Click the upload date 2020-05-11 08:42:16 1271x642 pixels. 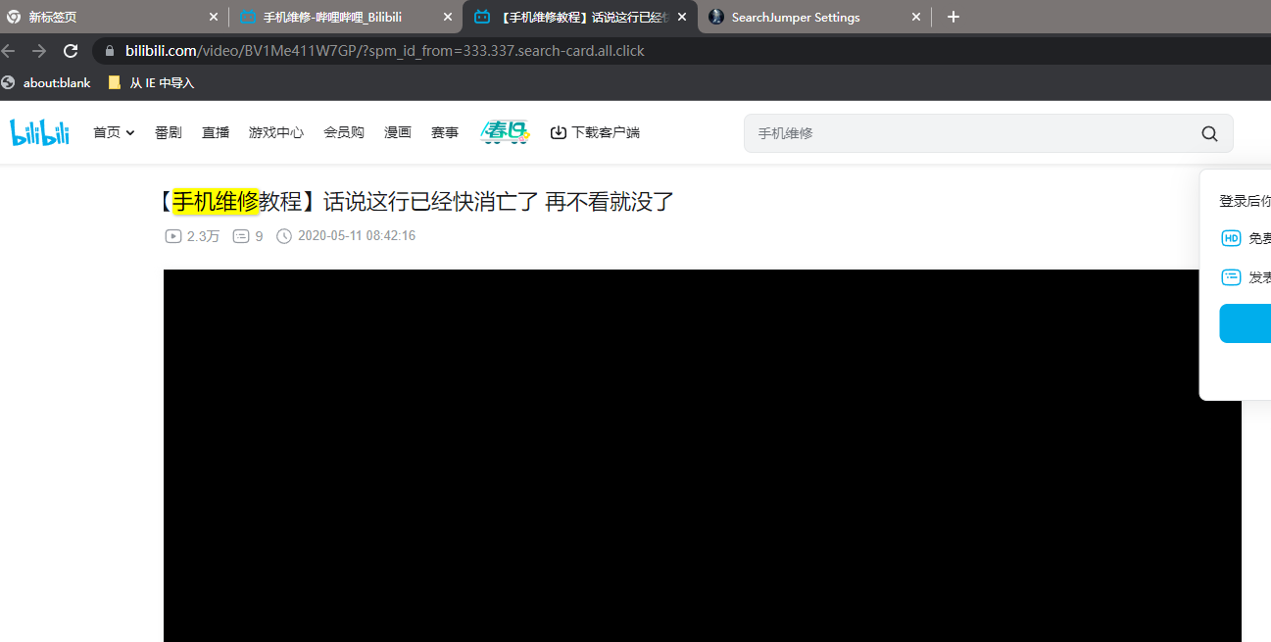tap(357, 236)
